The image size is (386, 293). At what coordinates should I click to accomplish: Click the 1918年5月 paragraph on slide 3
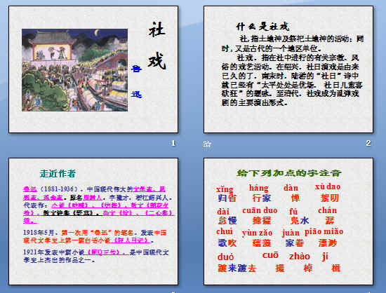pos(95,236)
